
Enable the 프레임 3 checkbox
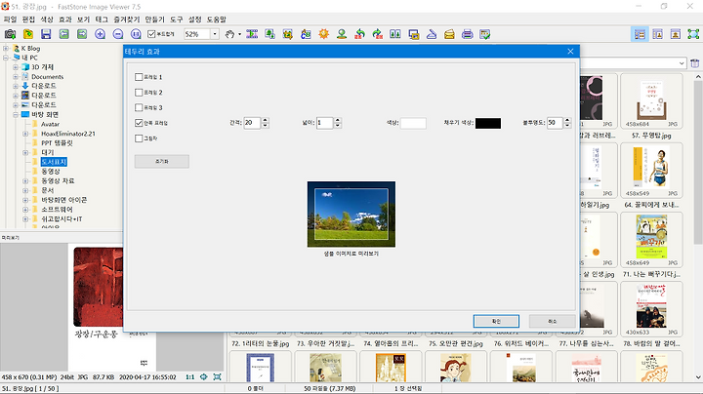pyautogui.click(x=139, y=107)
